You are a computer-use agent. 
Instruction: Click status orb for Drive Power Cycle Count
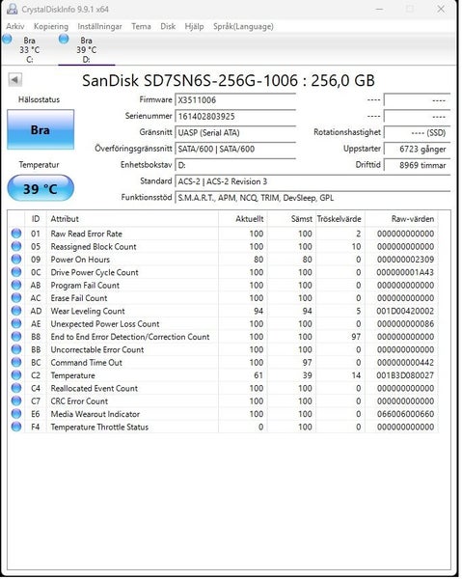16,272
